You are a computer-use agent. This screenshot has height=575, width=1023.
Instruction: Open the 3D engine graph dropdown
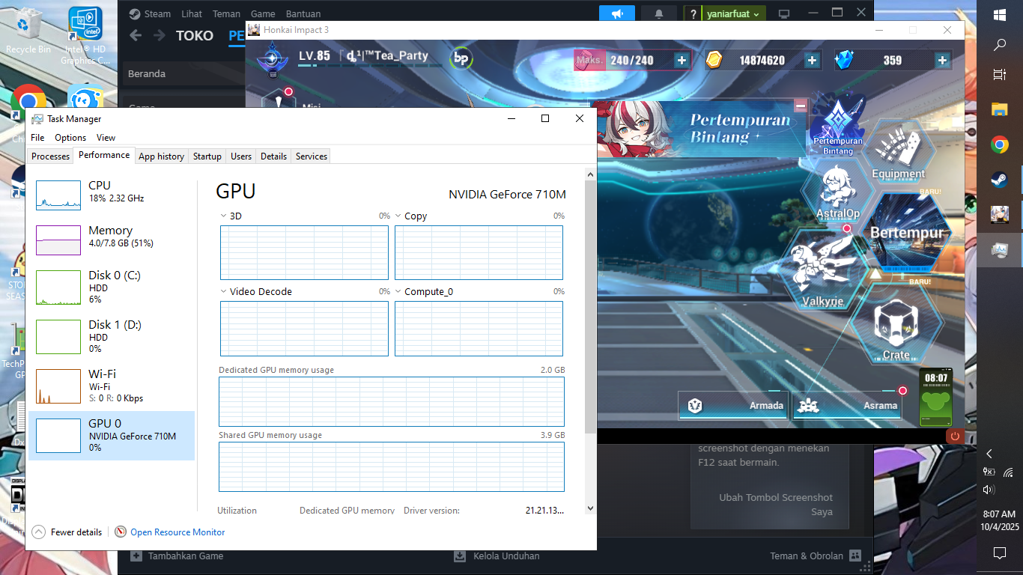coord(224,216)
